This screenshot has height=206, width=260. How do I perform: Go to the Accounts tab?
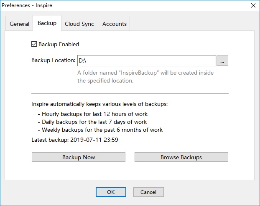114,24
